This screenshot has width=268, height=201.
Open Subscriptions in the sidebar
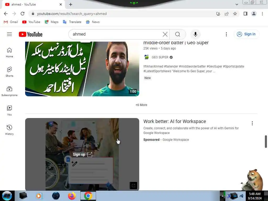[x=9, y=91]
